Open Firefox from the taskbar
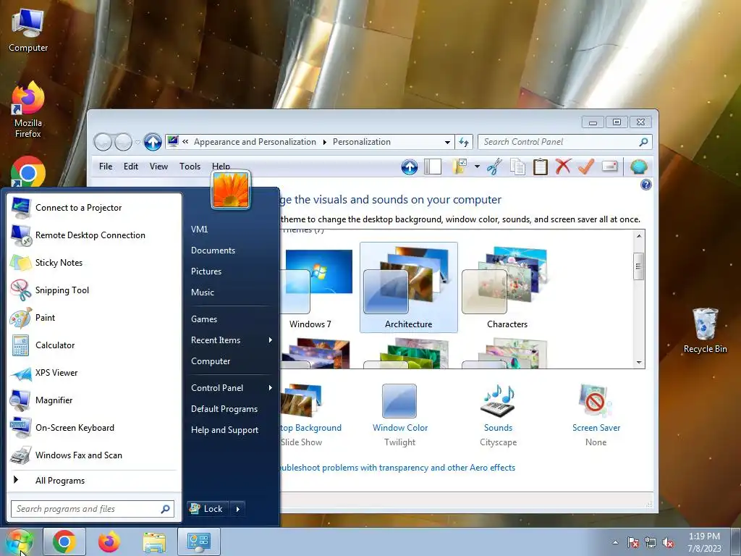The width and height of the screenshot is (741, 556). coord(109,542)
